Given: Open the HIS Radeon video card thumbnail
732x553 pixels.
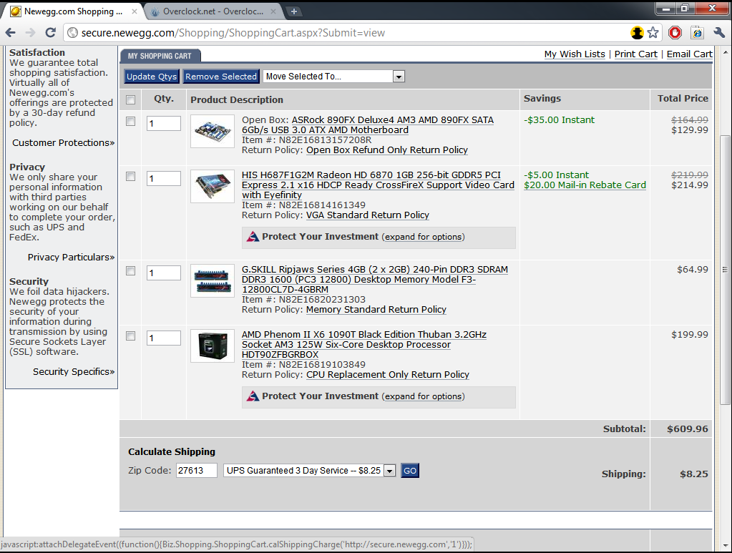Looking at the screenshot, I should (213, 186).
